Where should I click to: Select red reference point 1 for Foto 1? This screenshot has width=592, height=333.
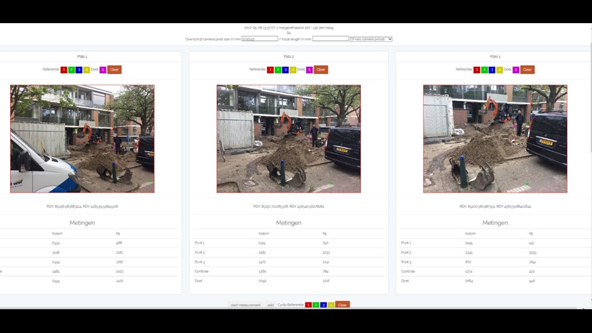coord(64,69)
